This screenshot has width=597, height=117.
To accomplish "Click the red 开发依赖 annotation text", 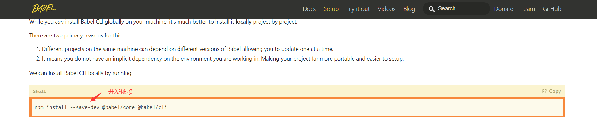I will pyautogui.click(x=120, y=92).
